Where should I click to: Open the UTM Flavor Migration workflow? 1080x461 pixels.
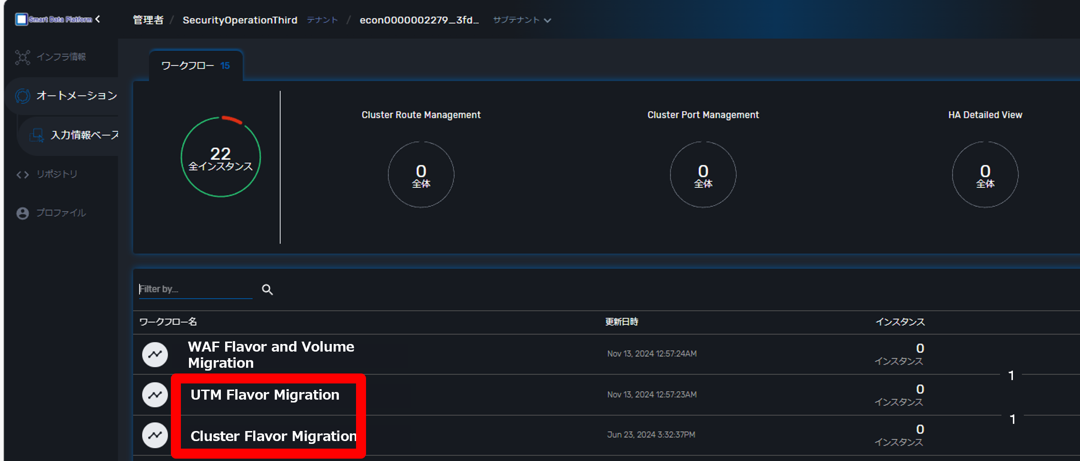coord(265,395)
